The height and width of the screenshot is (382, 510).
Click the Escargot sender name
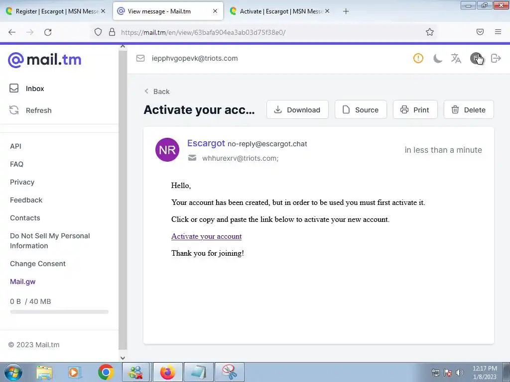click(x=206, y=143)
